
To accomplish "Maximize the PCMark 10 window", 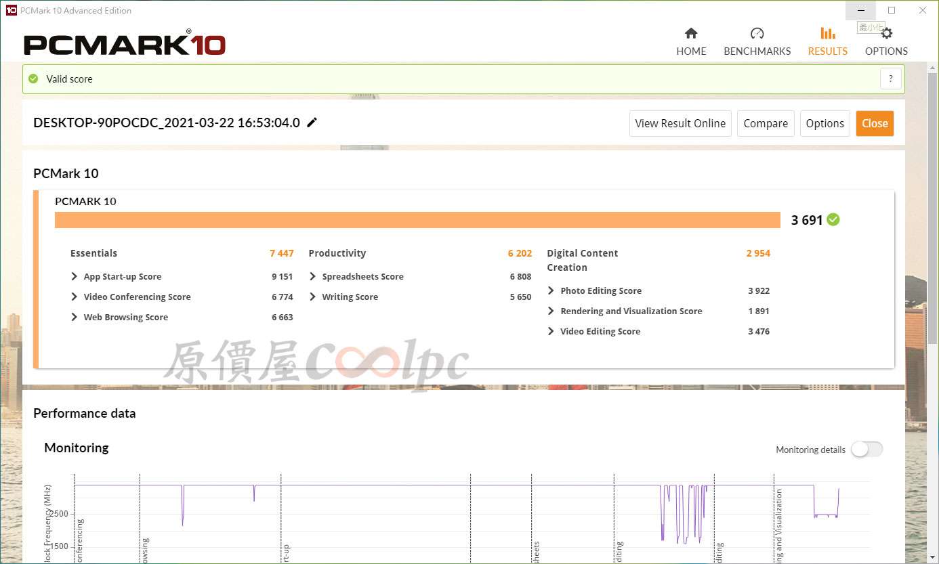I will 892,10.
